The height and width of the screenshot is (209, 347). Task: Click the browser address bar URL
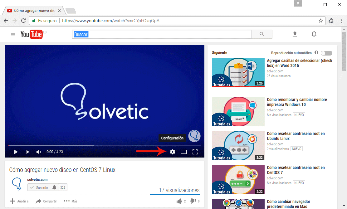[x=111, y=21]
